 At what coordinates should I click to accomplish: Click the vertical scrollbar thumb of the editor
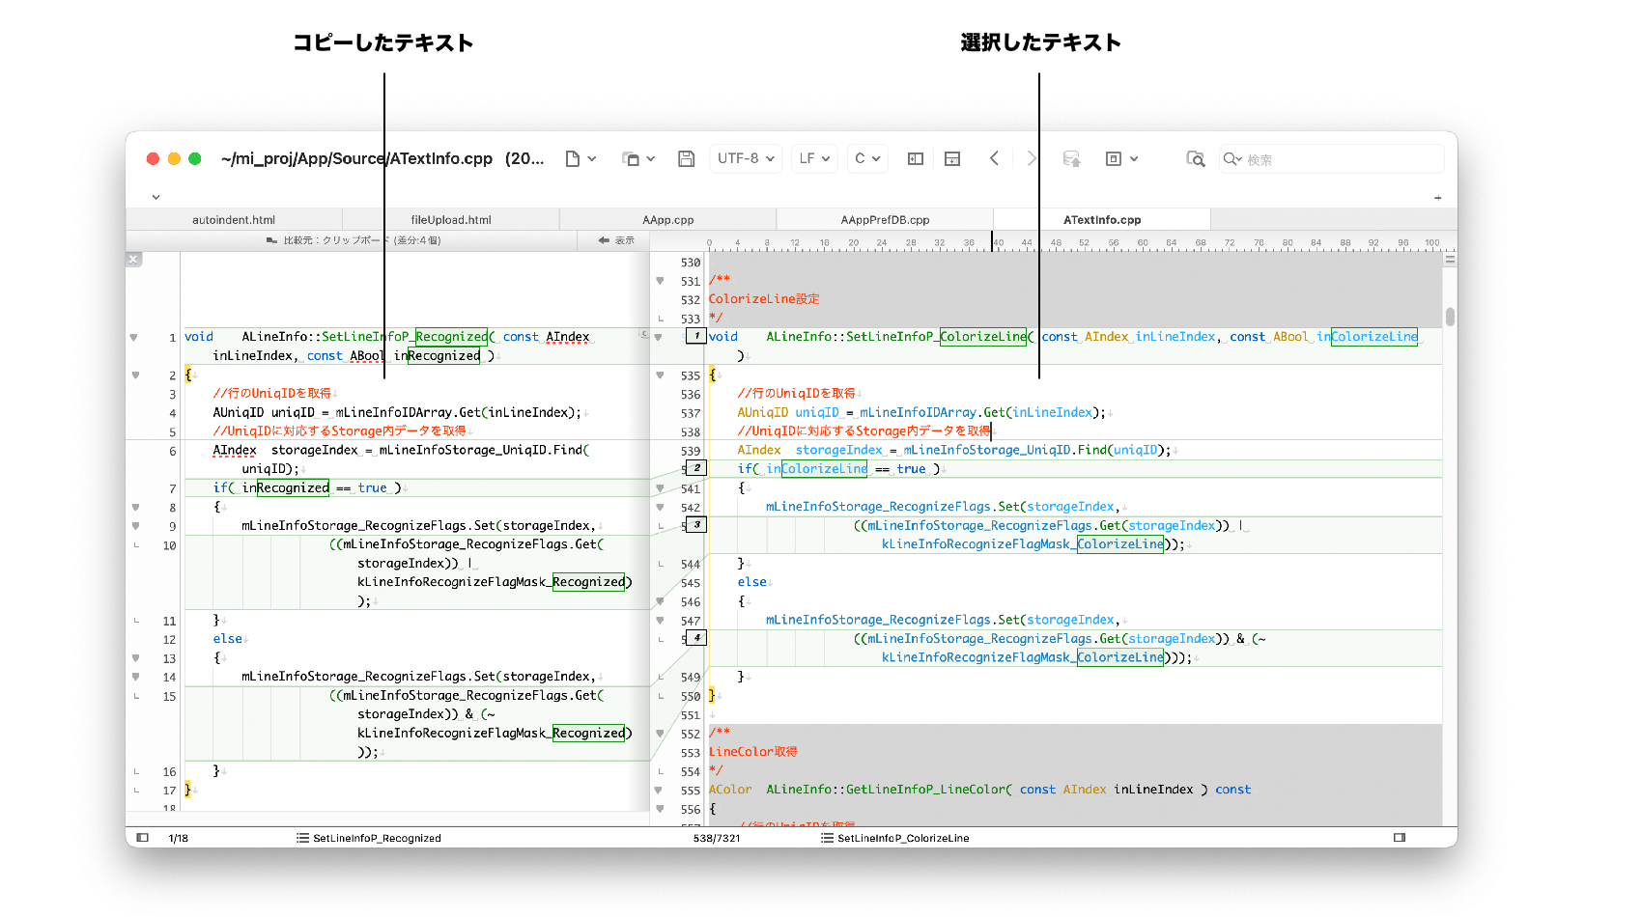coord(1450,317)
